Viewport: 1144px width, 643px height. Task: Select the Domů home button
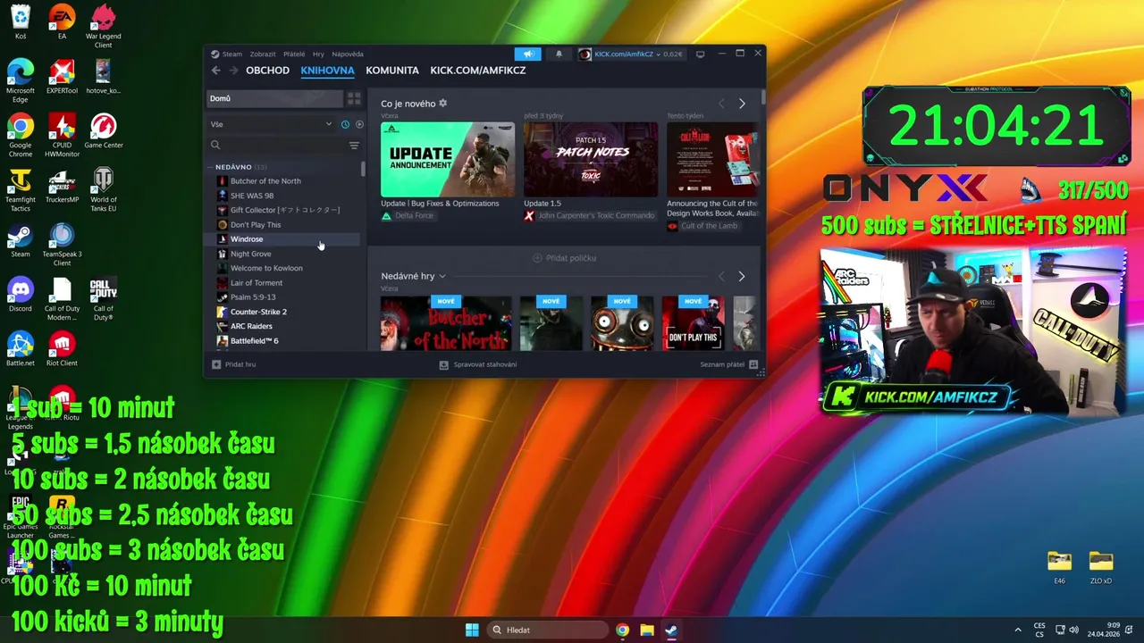[275, 98]
